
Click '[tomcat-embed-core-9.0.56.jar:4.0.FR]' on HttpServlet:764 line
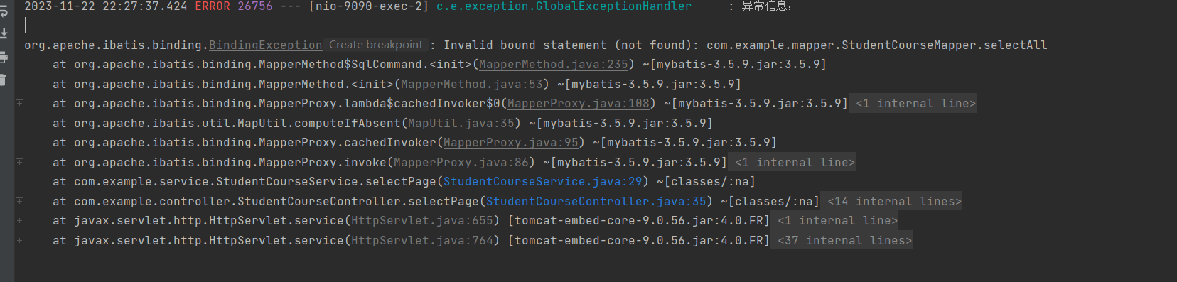click(x=639, y=241)
